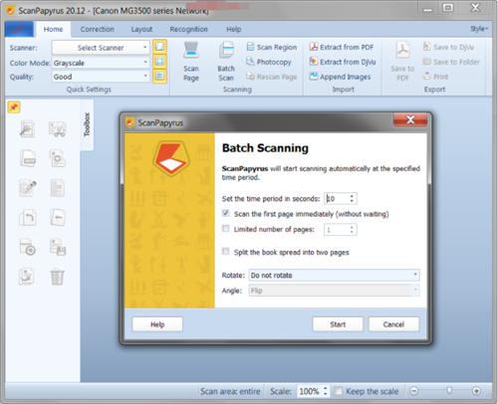This screenshot has width=498, height=404.
Task: Click Print in Export group
Action: (435, 77)
